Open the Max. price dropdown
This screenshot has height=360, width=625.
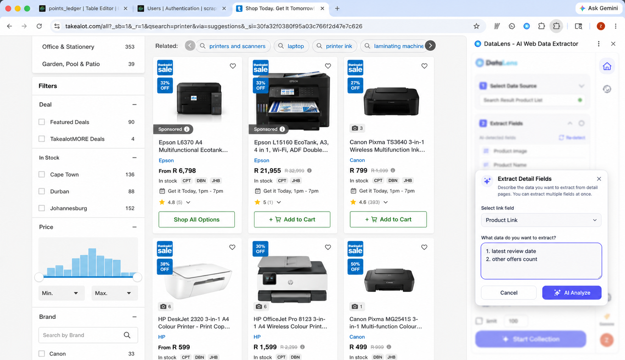tap(114, 293)
